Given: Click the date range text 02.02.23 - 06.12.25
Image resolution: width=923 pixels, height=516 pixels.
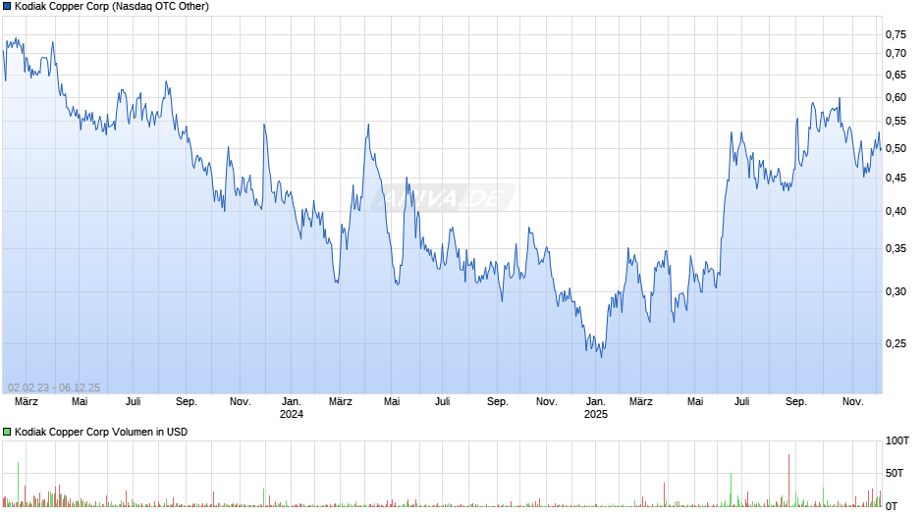Looking at the screenshot, I should pos(54,387).
